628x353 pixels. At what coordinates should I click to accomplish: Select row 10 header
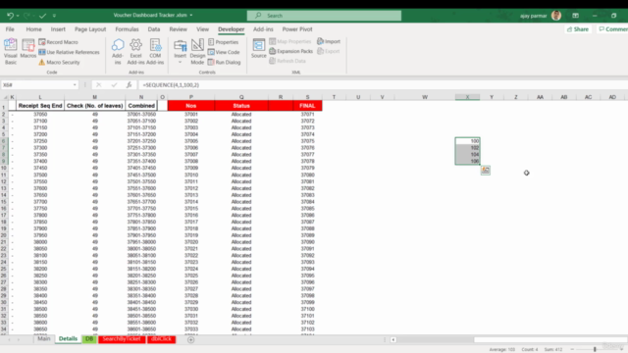pyautogui.click(x=4, y=168)
